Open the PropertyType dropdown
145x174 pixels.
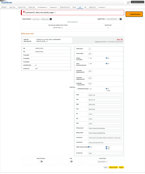(x=90, y=54)
